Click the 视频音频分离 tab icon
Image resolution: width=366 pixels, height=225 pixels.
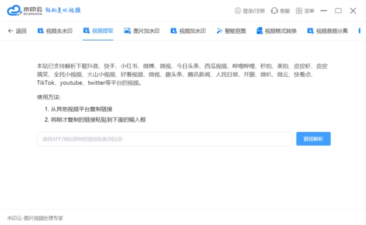coord(310,31)
